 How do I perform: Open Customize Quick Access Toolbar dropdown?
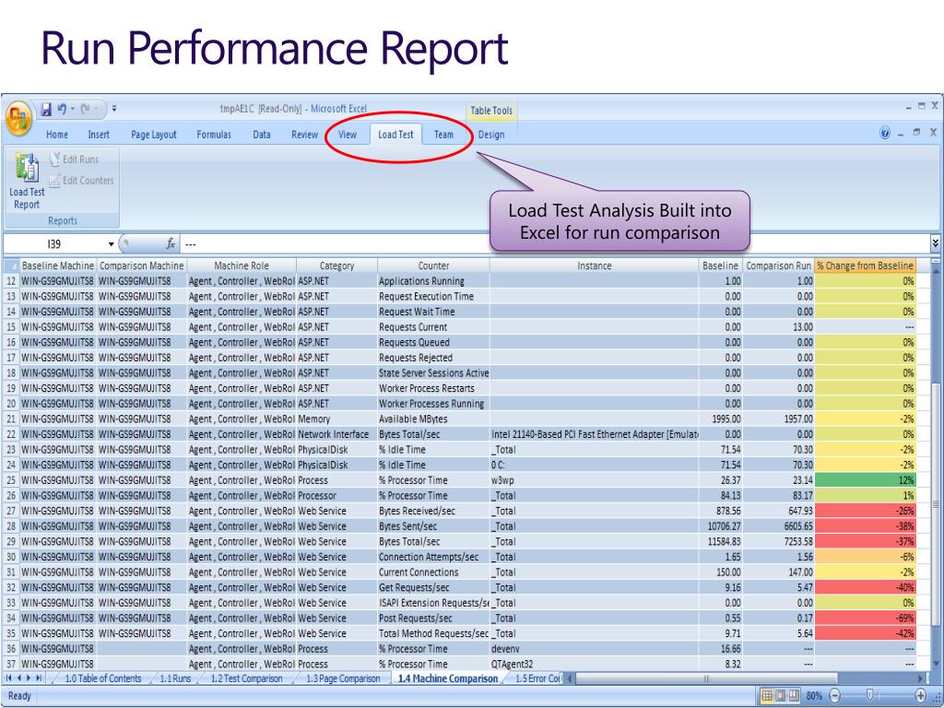(113, 109)
